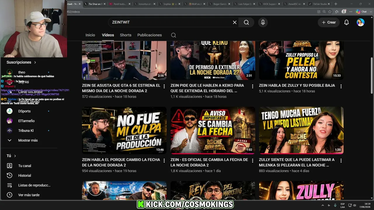Click the Crear button
This screenshot has height=210, width=374.
pos(329,22)
